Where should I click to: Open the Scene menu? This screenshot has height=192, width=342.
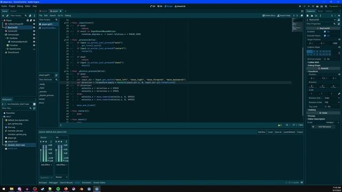[x=4, y=6]
